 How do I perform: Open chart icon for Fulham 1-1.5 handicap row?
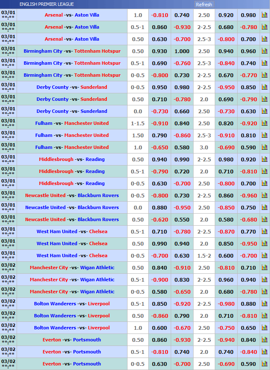(265, 123)
